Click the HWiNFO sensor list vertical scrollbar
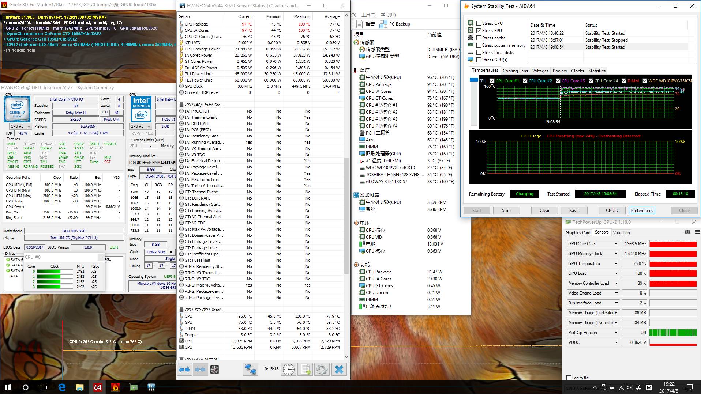Screen dimensions: 701x394 pyautogui.click(x=346, y=216)
